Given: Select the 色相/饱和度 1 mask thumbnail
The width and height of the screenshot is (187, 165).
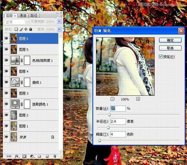Looking at the screenshot, I should pos(27,60).
